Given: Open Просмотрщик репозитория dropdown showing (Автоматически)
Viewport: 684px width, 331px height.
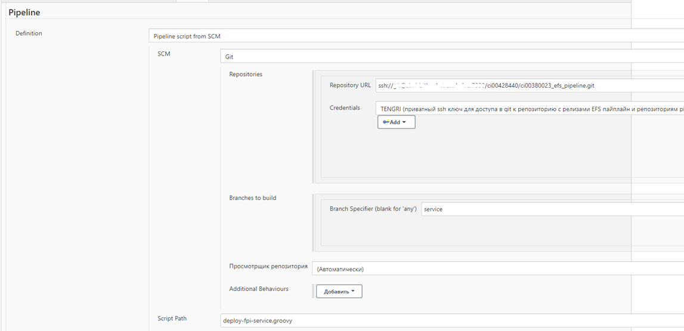Looking at the screenshot, I should coord(498,269).
